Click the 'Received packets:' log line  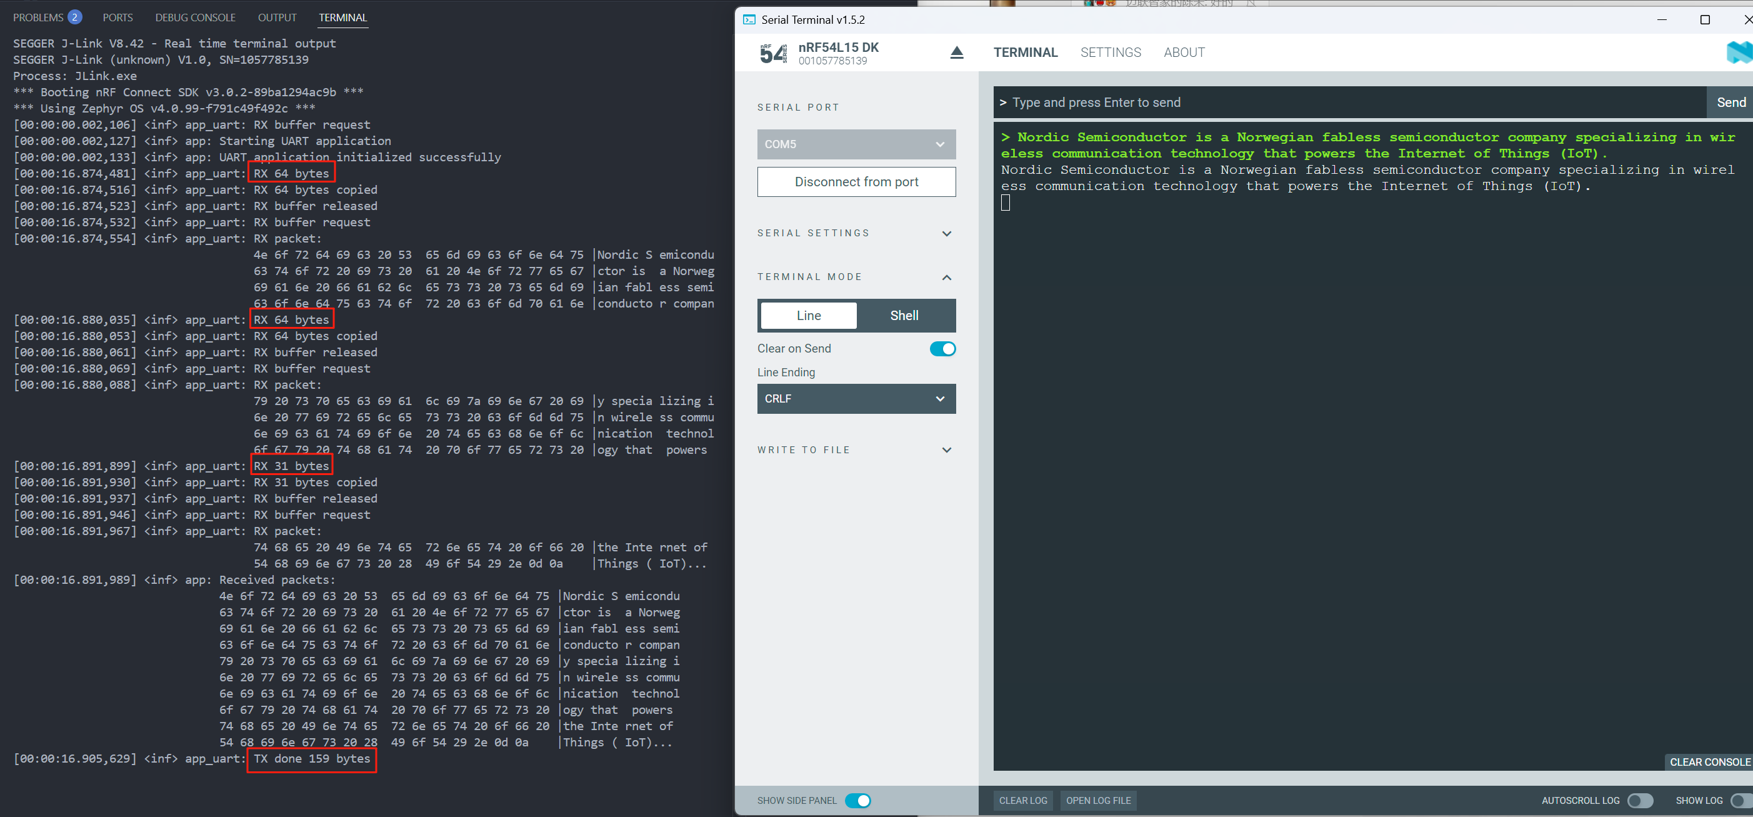point(174,580)
